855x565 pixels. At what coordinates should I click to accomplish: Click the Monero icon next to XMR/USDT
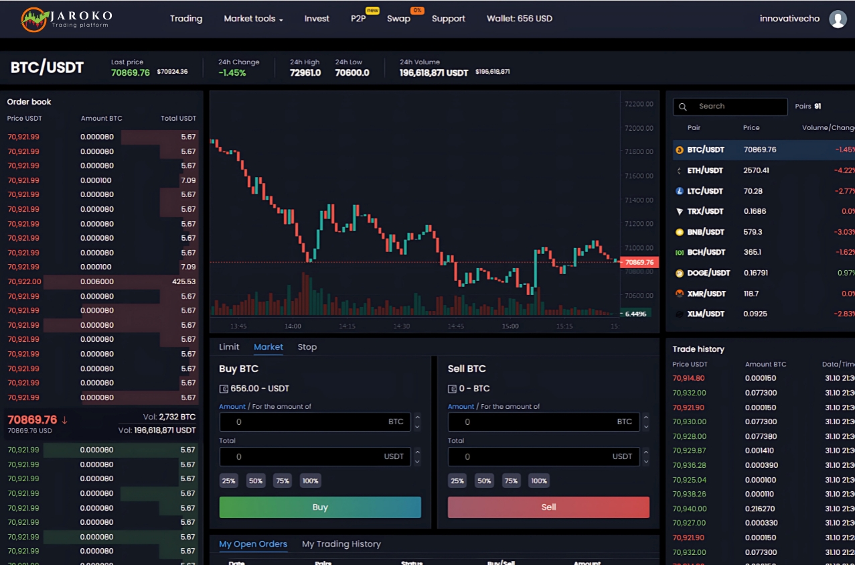tap(679, 294)
